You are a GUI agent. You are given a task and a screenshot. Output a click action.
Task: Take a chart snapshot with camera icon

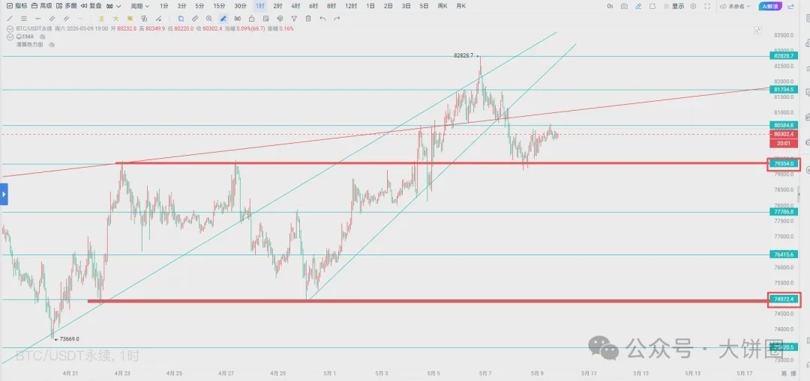624,6
